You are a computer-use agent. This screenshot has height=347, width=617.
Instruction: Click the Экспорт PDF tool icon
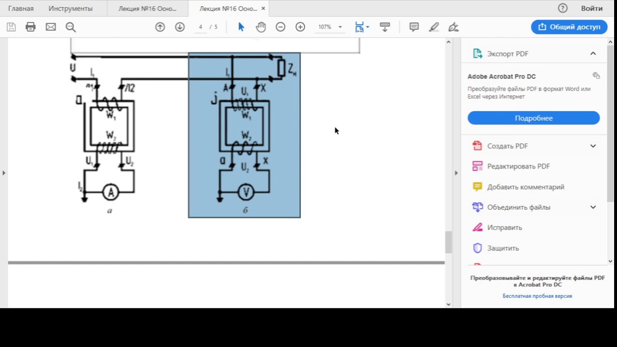478,53
